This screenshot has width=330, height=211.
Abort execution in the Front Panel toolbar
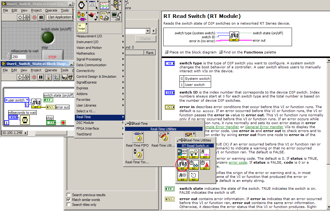pos(34,17)
